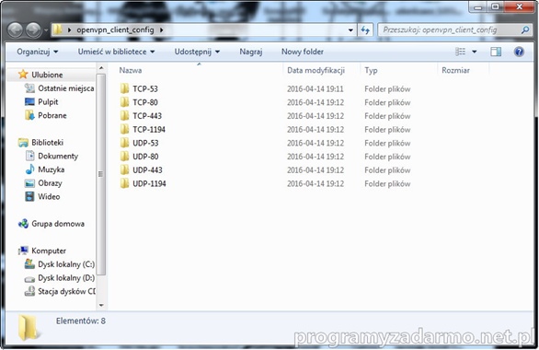
Task: Click the UDP-1194 folder icon
Action: click(x=124, y=183)
